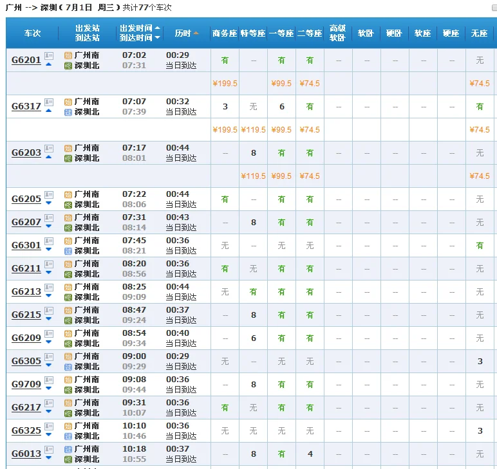Click the 共计77个车次 summary text
Viewport: 497px width, 469px height.
(147, 7)
